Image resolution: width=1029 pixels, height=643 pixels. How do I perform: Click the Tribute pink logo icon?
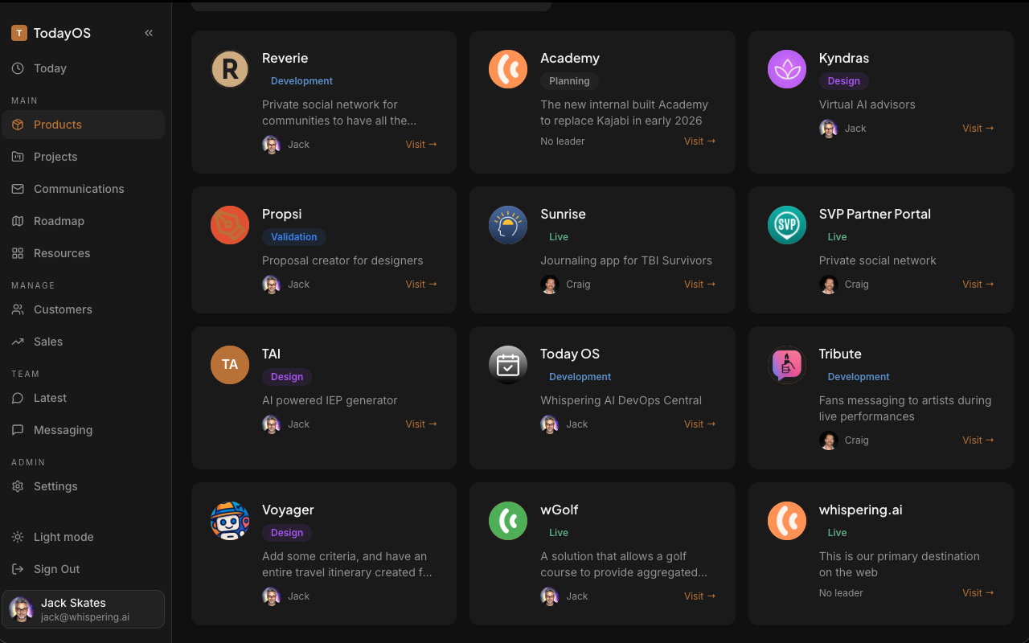787,365
